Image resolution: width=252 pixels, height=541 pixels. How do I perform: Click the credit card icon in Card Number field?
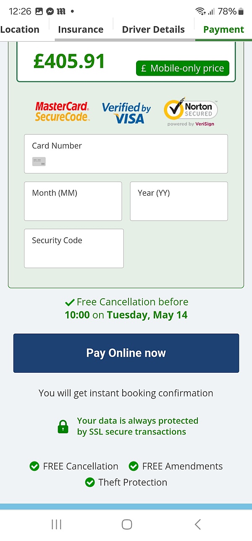[39, 161]
